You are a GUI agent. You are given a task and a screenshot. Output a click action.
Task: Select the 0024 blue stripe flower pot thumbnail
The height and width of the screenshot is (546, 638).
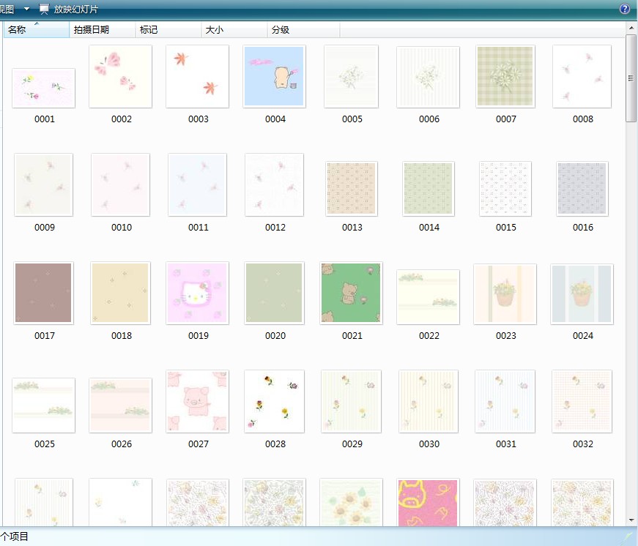coord(582,294)
